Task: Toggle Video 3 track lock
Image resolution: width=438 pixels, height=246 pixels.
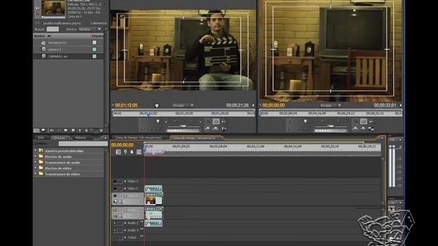Action: coord(120,181)
